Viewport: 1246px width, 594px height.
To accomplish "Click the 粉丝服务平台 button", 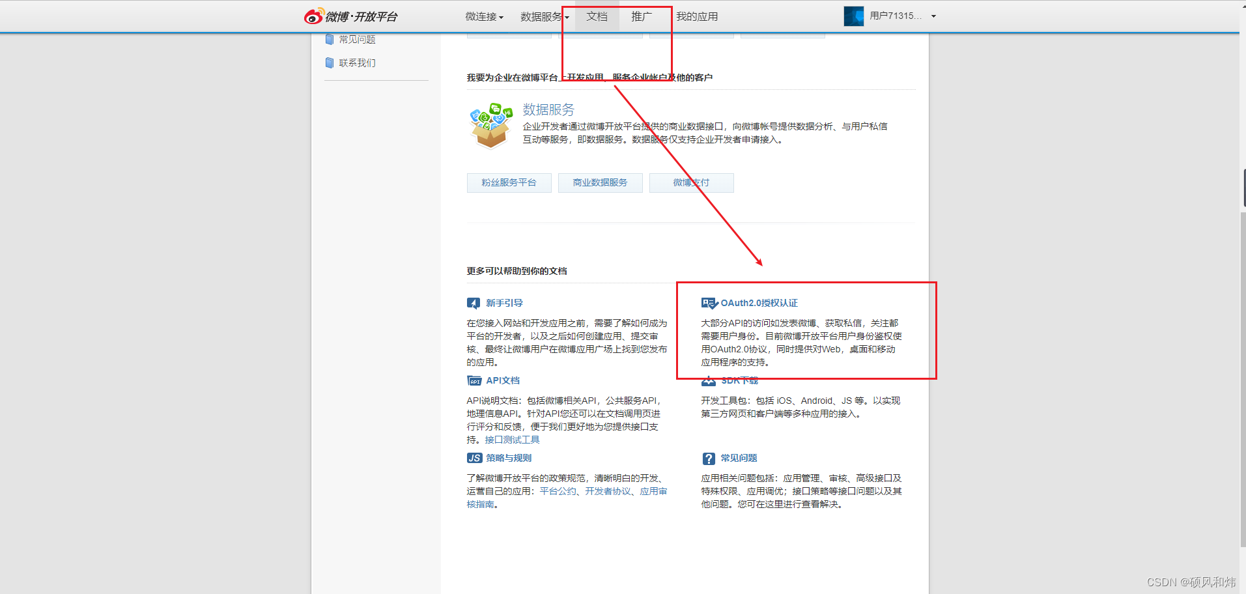I will point(509,182).
